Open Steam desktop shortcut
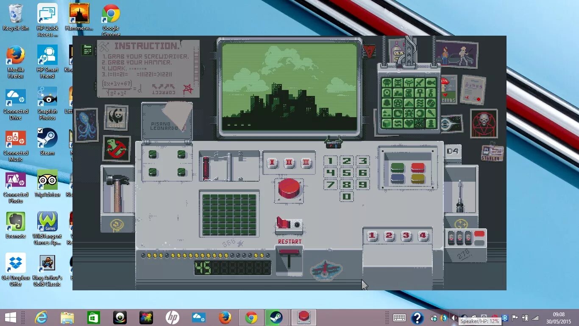 [x=47, y=142]
